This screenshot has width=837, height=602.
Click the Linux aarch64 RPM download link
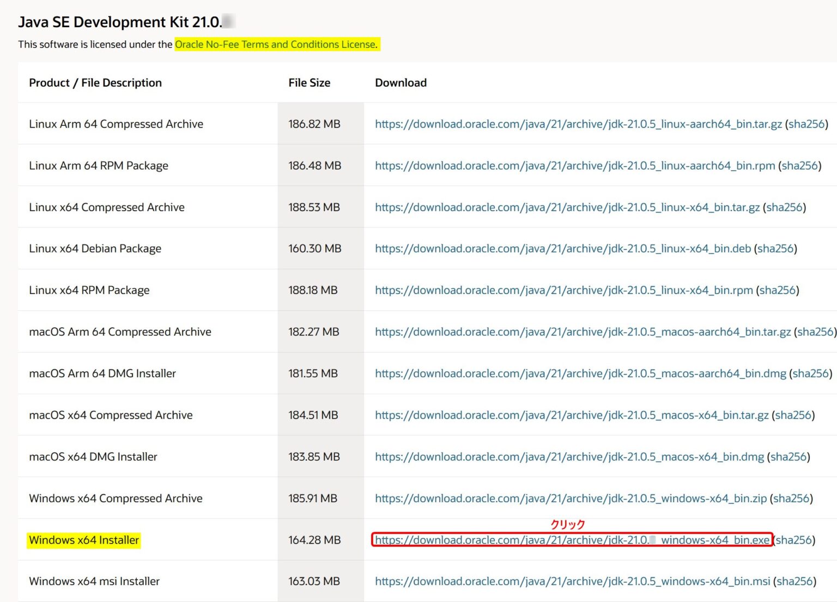point(574,166)
